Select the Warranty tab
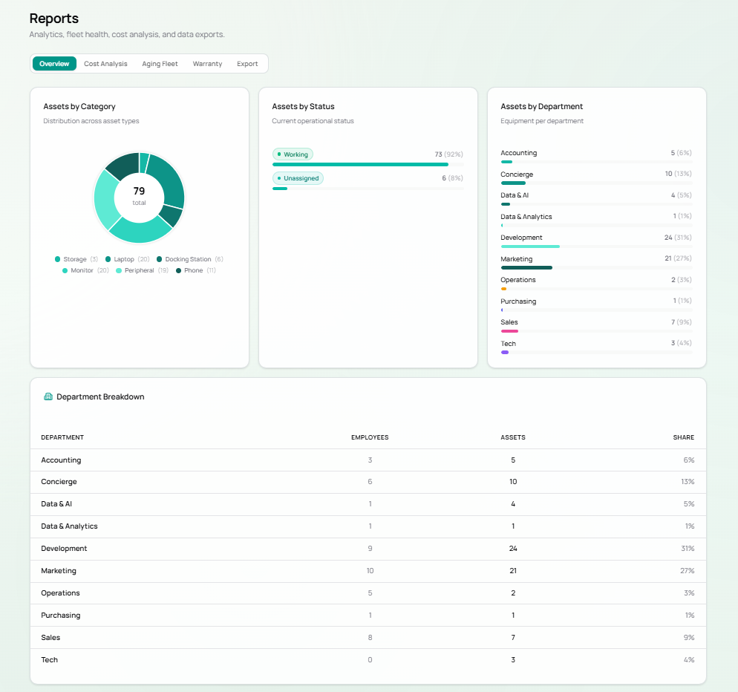The width and height of the screenshot is (738, 692). click(207, 64)
